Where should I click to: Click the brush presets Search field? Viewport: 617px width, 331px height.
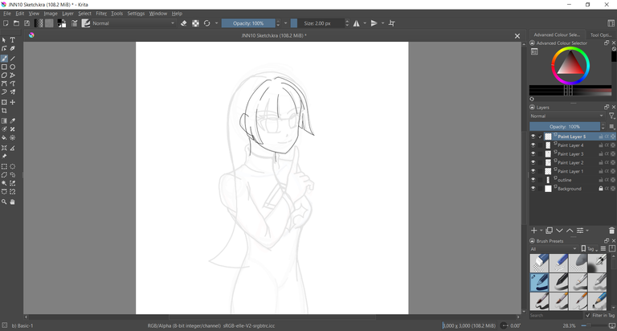(x=554, y=316)
